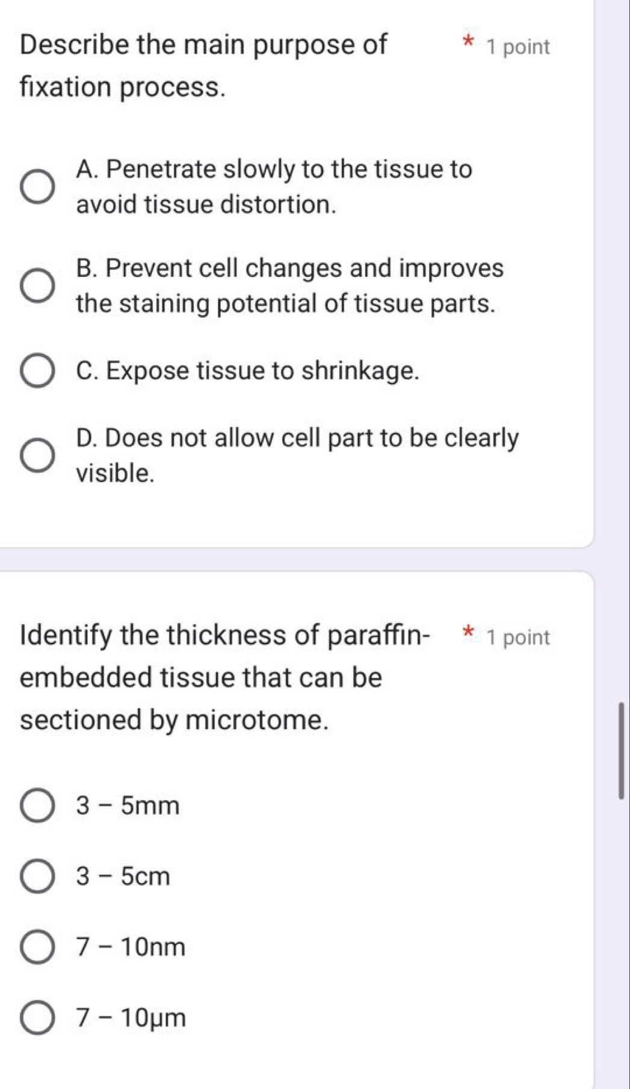Choose the 3 – 5cm radio button

click(38, 876)
